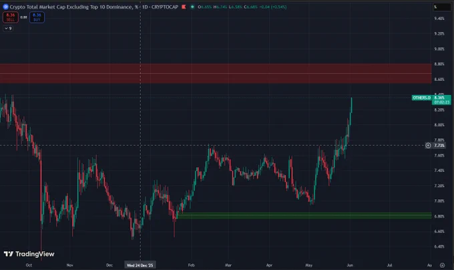The image size is (454, 270).
Task: Click the Wed 24 Dec '25 date label
Action: click(x=140, y=265)
